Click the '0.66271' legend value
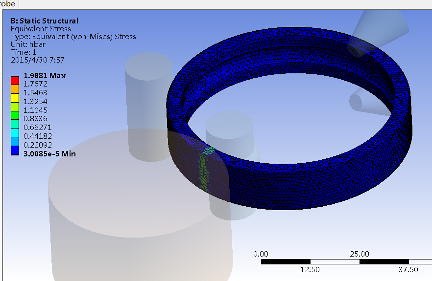 [37, 128]
